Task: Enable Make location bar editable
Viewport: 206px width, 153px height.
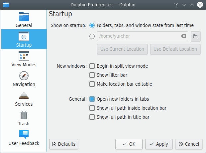Action: pos(92,84)
